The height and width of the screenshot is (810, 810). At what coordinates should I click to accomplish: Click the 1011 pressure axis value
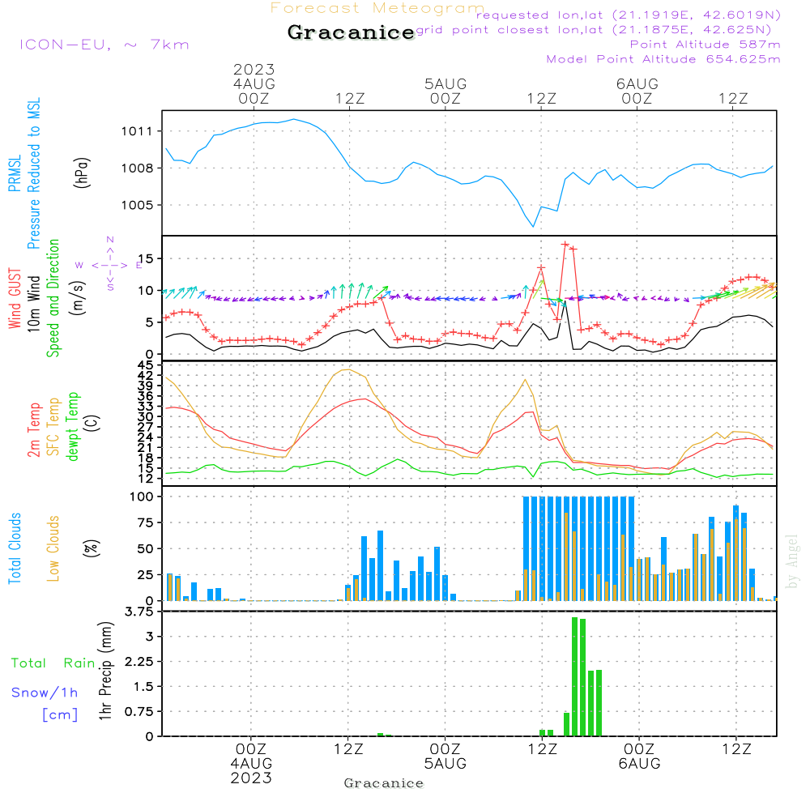coord(137,131)
